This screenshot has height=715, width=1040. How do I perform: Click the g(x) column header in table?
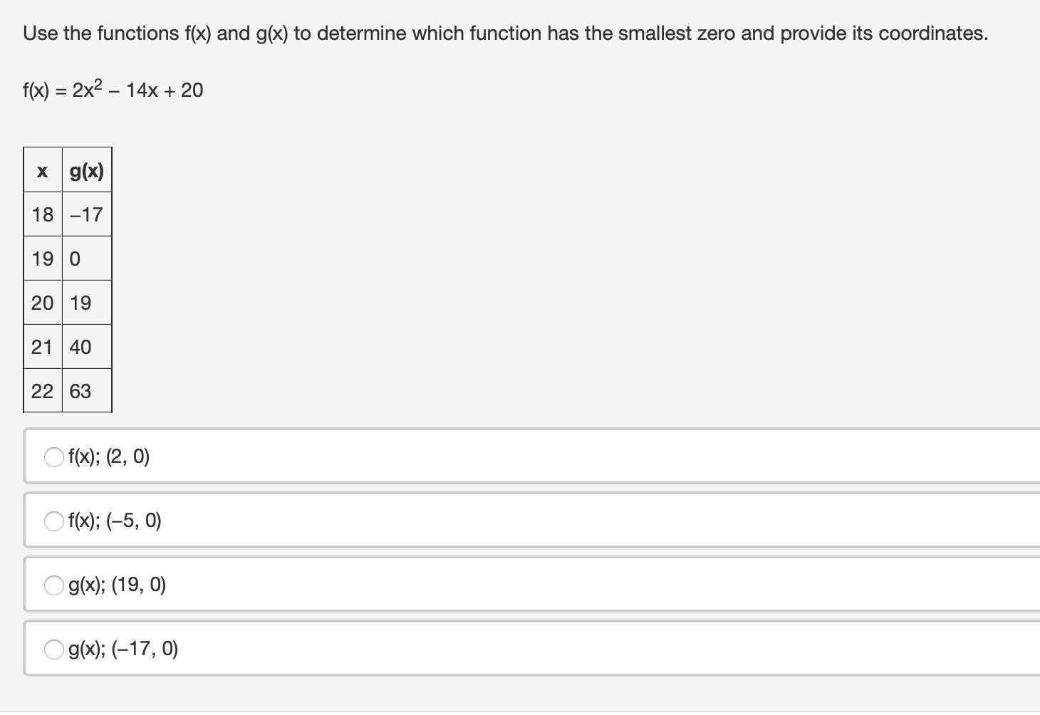[x=87, y=170]
